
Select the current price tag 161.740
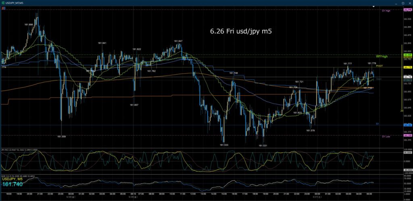[407, 77]
